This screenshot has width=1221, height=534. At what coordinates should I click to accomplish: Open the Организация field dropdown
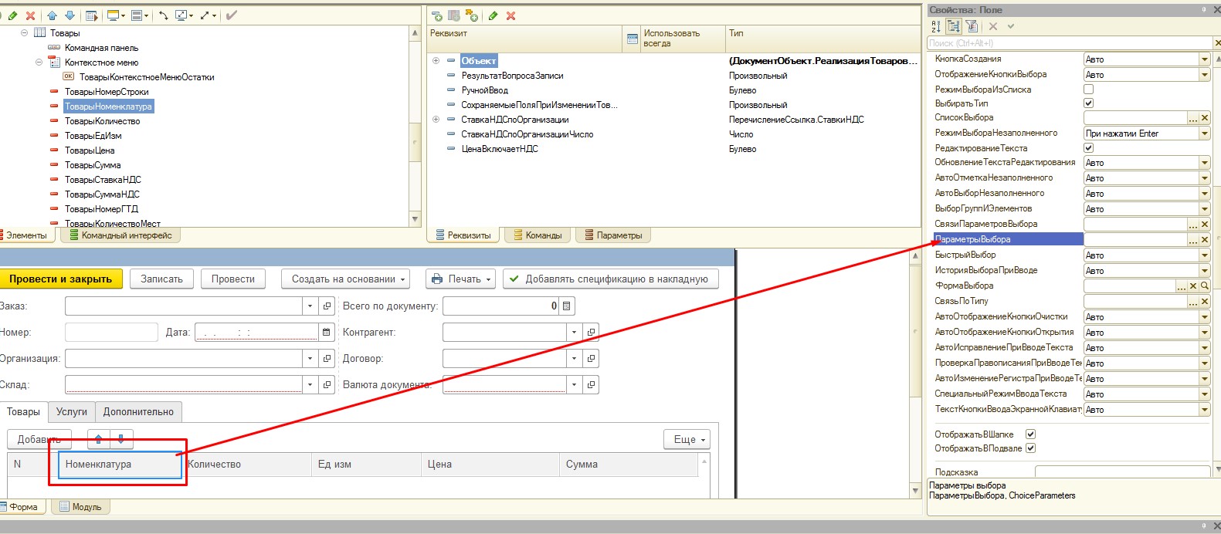pyautogui.click(x=310, y=359)
